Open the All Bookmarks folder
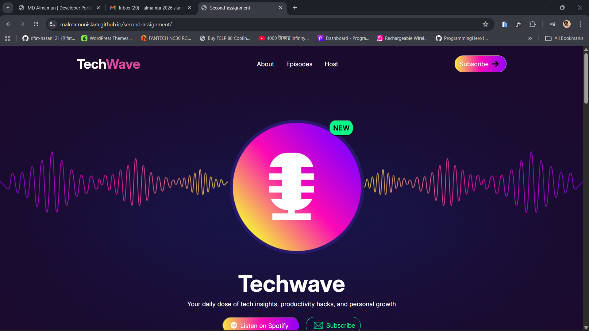Viewport: 589px width, 331px height. [564, 38]
